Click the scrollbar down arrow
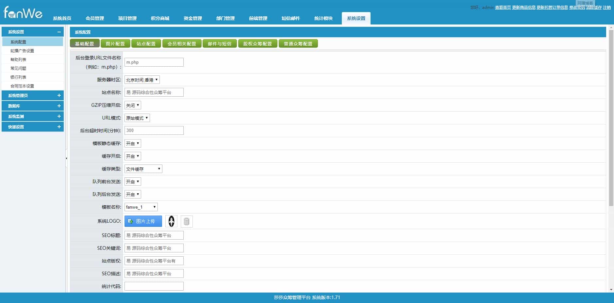This screenshot has height=303, width=614. pos(611,290)
